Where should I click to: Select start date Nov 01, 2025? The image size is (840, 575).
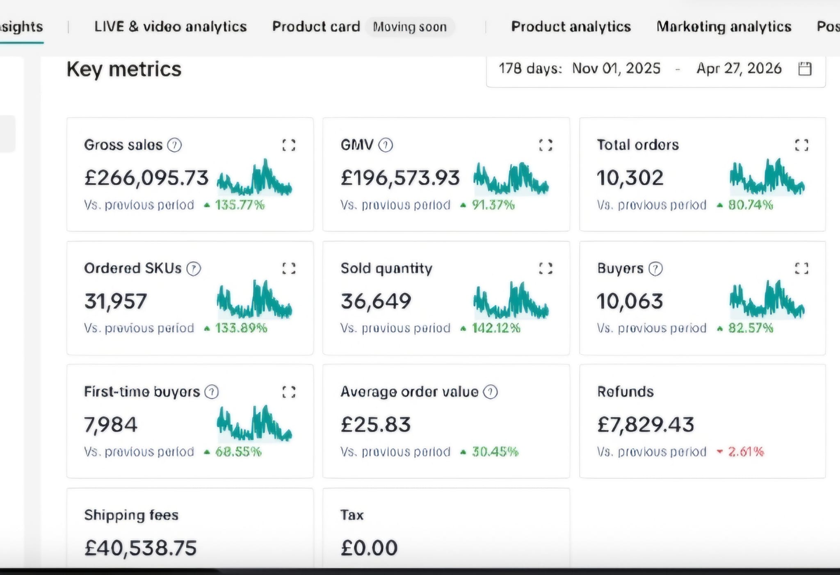pos(616,68)
